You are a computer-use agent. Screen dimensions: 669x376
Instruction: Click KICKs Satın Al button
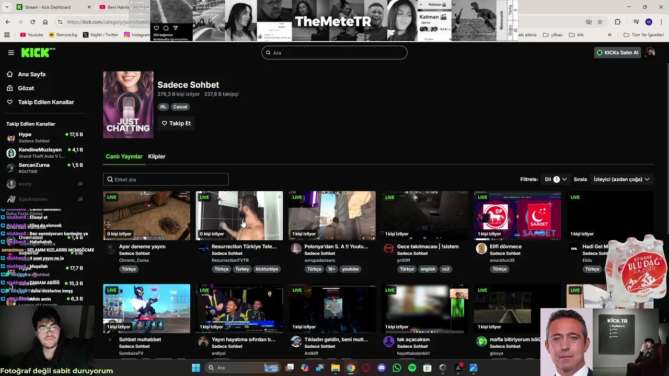(618, 52)
